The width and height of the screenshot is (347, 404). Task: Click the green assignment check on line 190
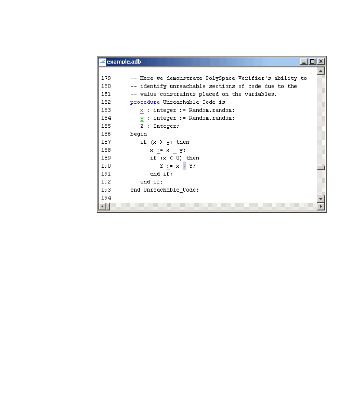coord(168,166)
